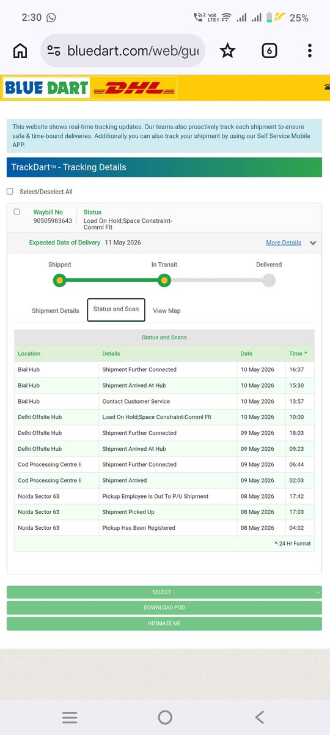
Task: Tap the 'Contact Customer Service' scan entry
Action: pos(136,401)
